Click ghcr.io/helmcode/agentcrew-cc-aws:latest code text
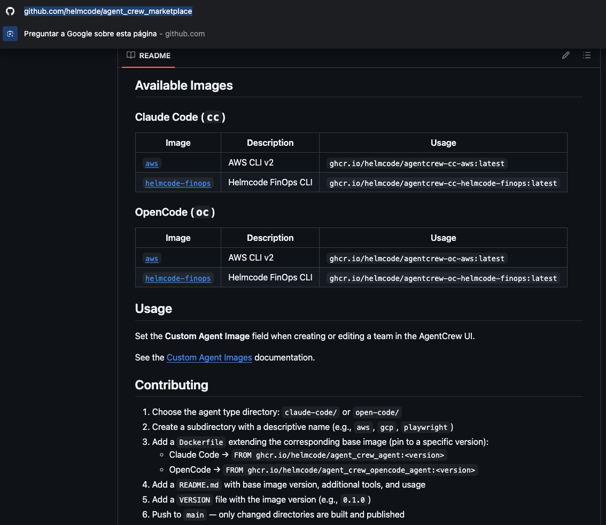 click(417, 163)
